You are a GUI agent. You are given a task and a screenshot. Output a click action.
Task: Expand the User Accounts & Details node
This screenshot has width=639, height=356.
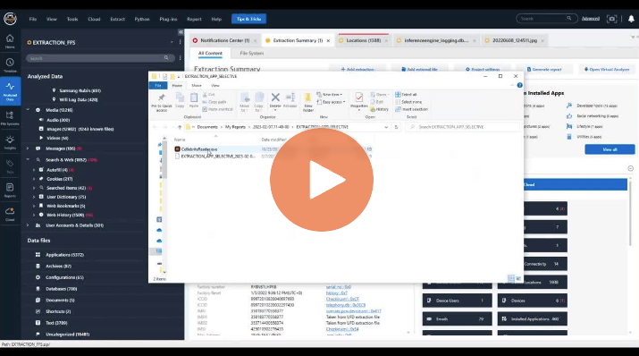(28, 225)
